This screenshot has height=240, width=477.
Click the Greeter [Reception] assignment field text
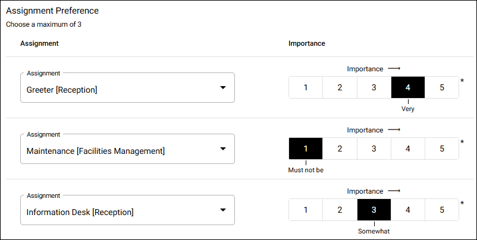(62, 90)
